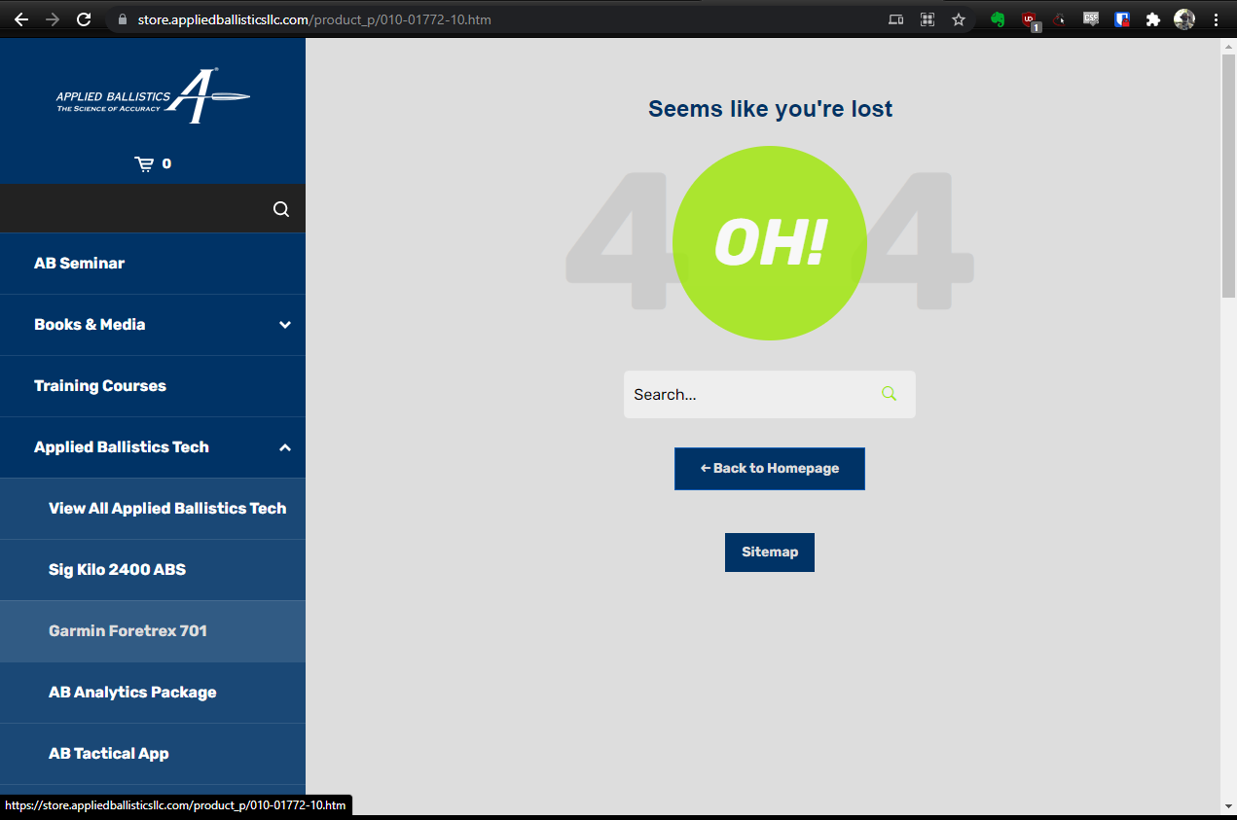
Task: Open the Training Courses menu item
Action: click(153, 386)
